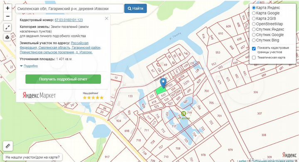This screenshot has width=299, height=162.
Task: Click parcel 710 on the map
Action: pyautogui.click(x=166, y=157)
